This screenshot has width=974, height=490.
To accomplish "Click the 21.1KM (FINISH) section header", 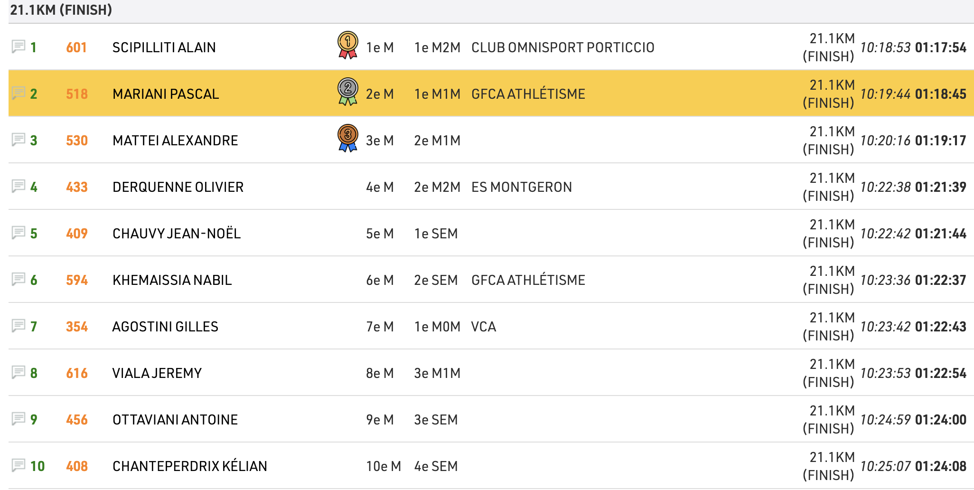I will [61, 10].
